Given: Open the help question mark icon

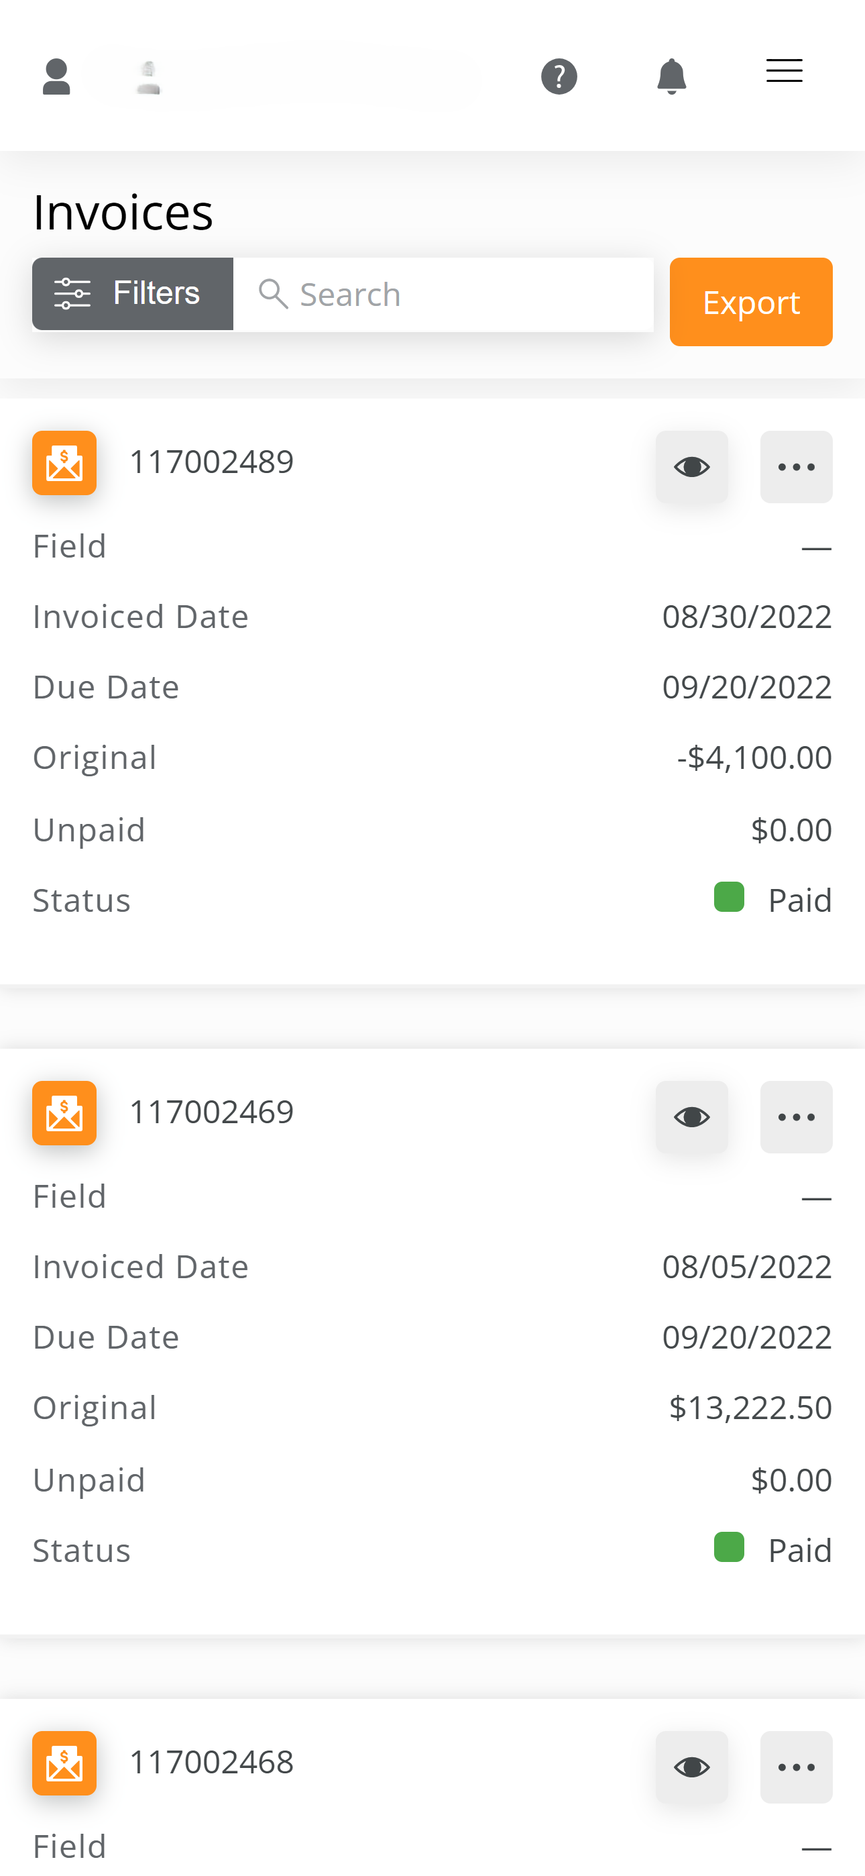Looking at the screenshot, I should point(559,76).
